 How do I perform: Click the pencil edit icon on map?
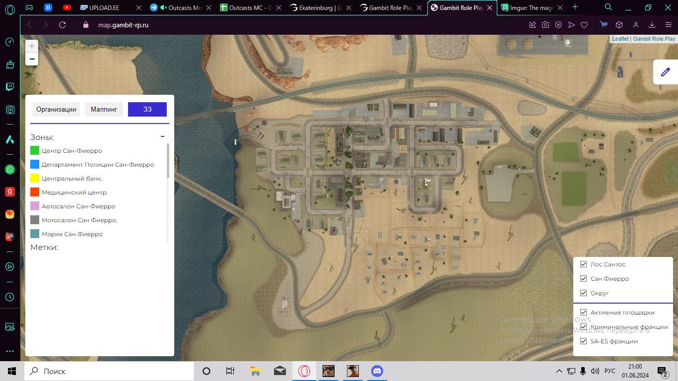(x=665, y=72)
